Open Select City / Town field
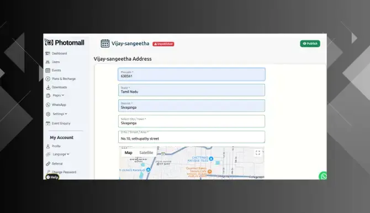Image resolution: width=370 pixels, height=213 pixels. click(192, 121)
